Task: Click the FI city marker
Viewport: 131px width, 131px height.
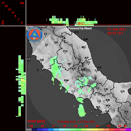Action: point(45,36)
